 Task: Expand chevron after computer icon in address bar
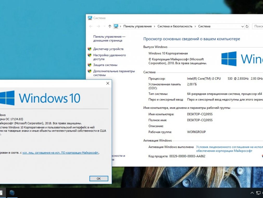[x=120, y=26]
